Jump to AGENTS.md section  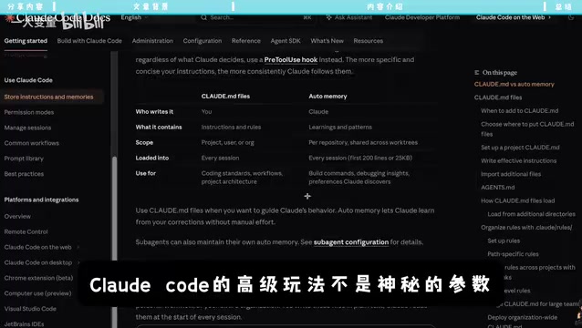coord(498,188)
